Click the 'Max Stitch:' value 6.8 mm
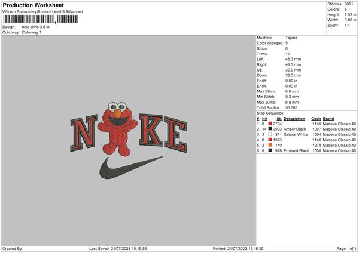Viewport: 359px width, 253px height. click(x=292, y=91)
